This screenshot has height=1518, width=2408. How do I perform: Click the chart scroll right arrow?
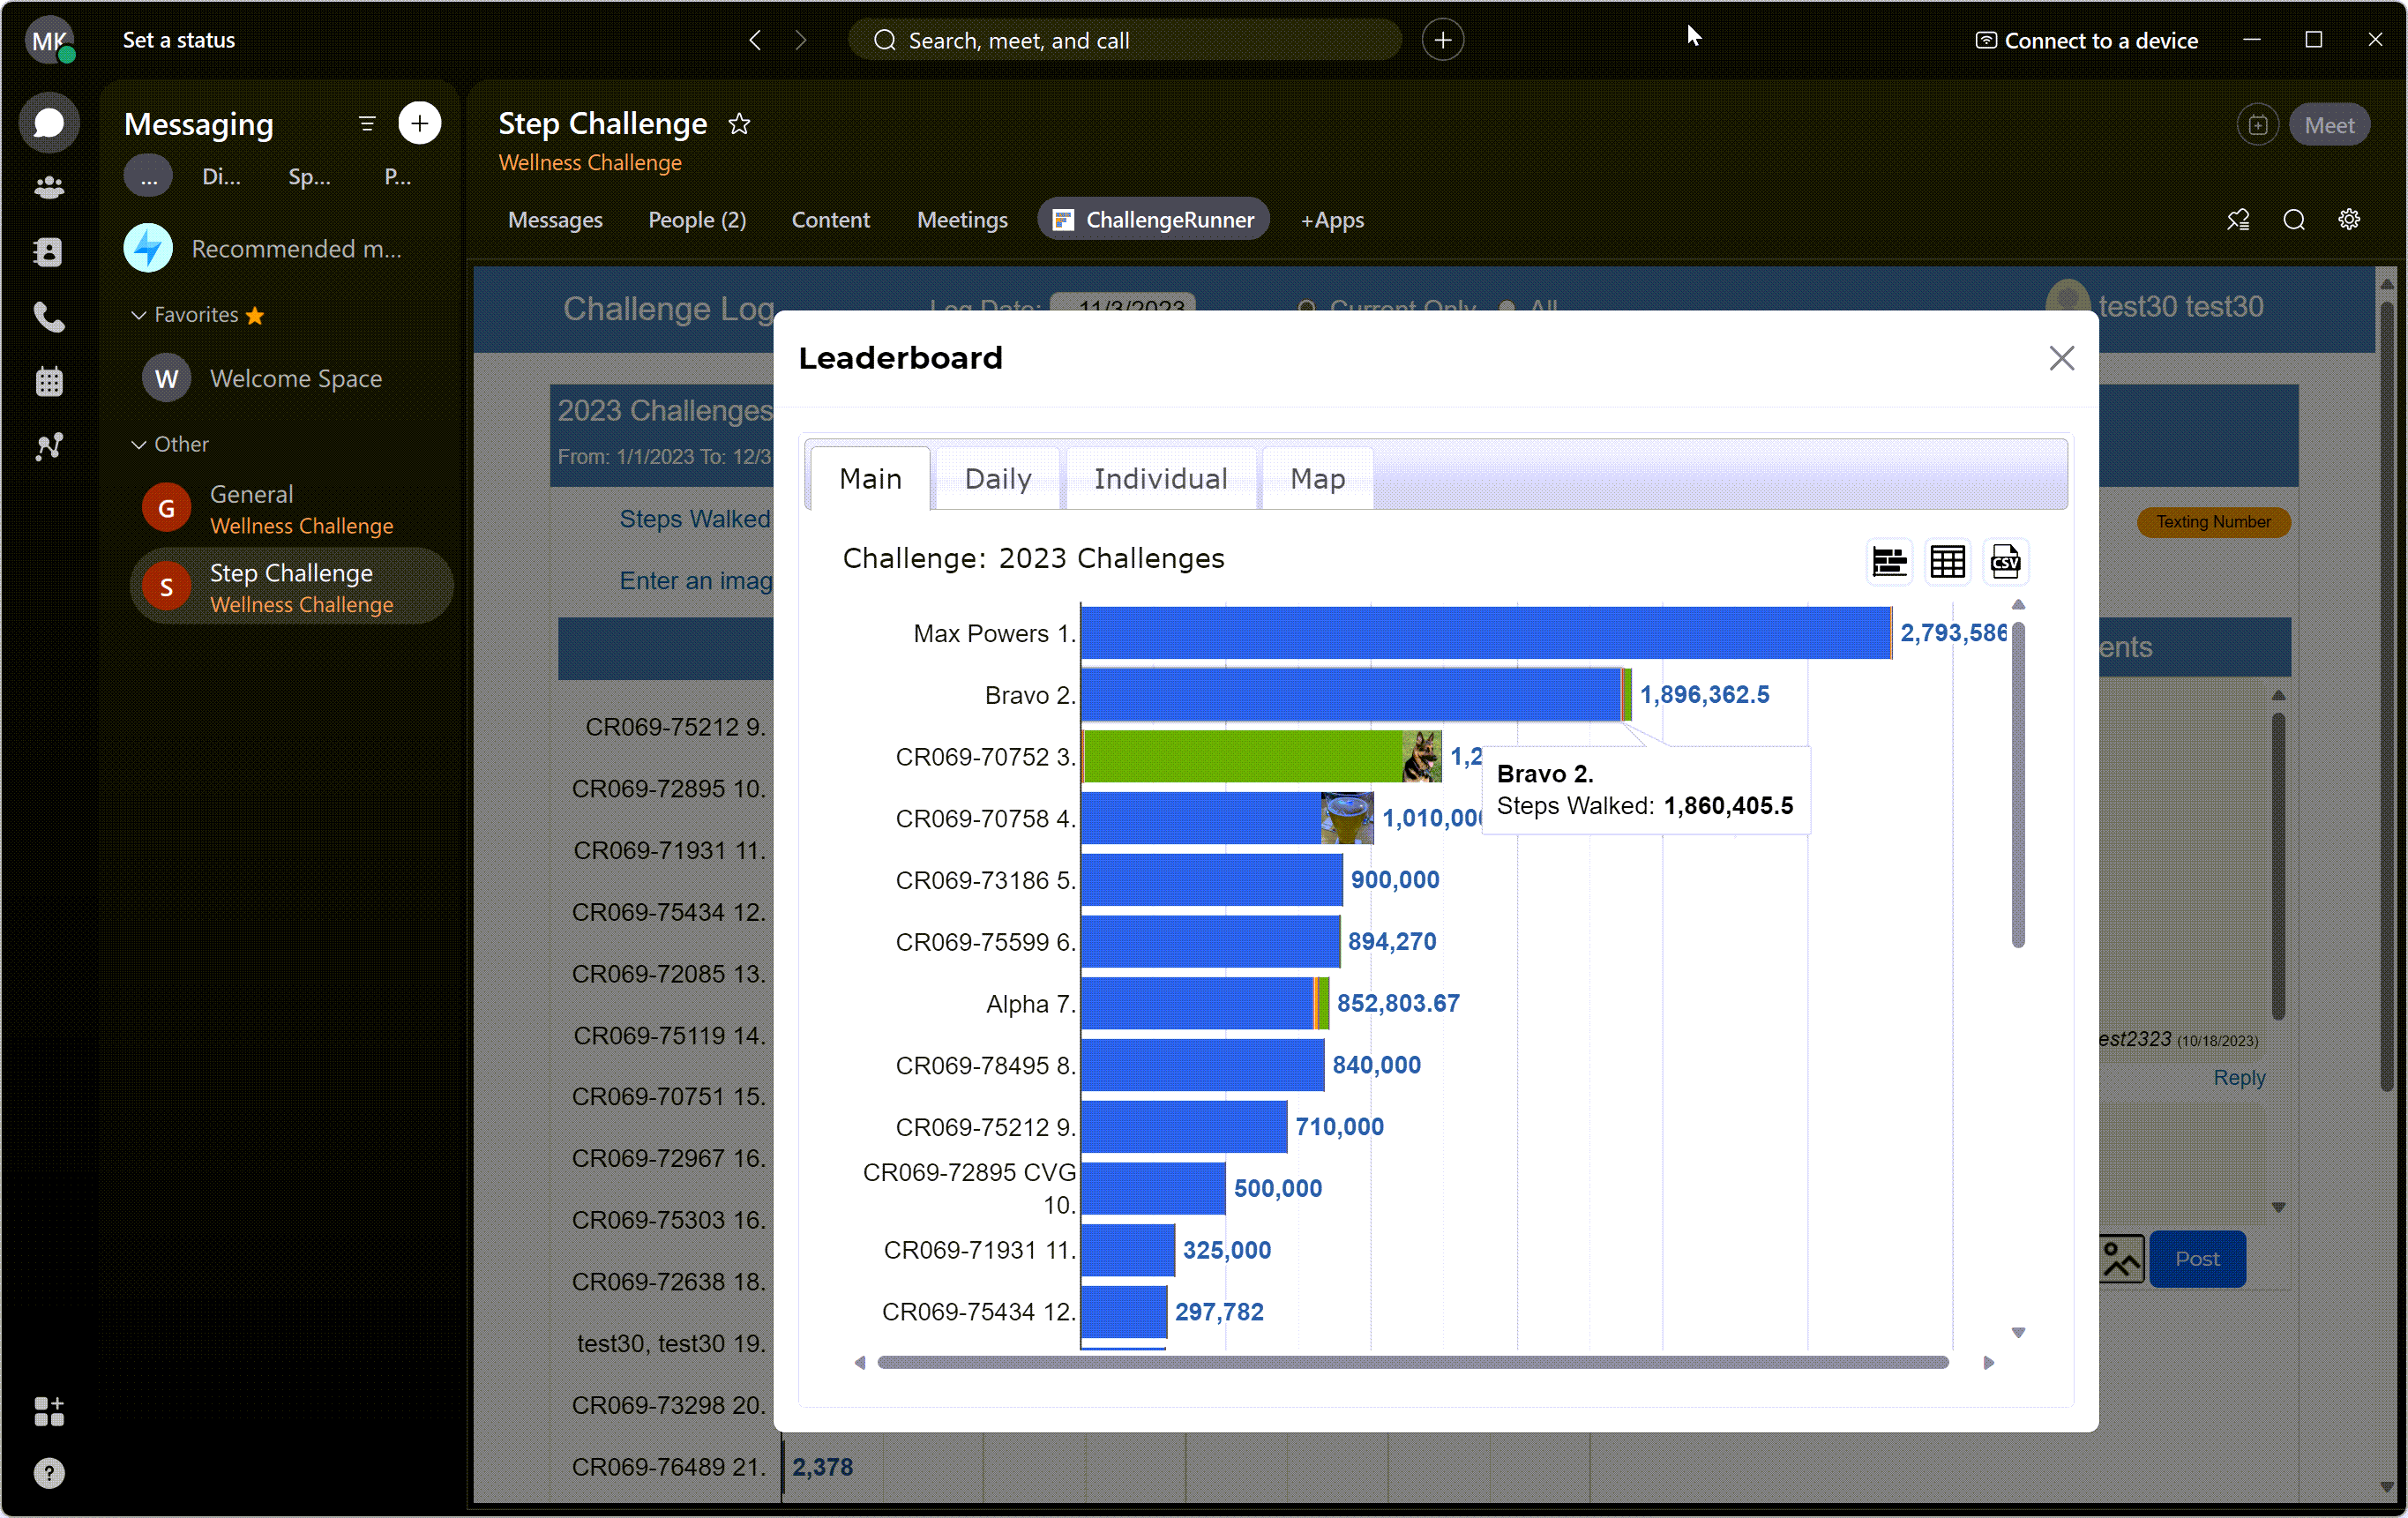point(1989,1363)
